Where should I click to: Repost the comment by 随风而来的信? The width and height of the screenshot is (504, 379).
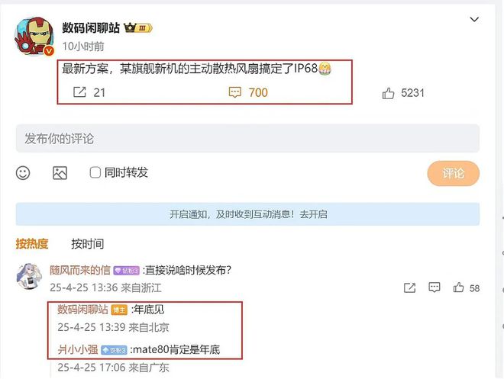pos(409,287)
